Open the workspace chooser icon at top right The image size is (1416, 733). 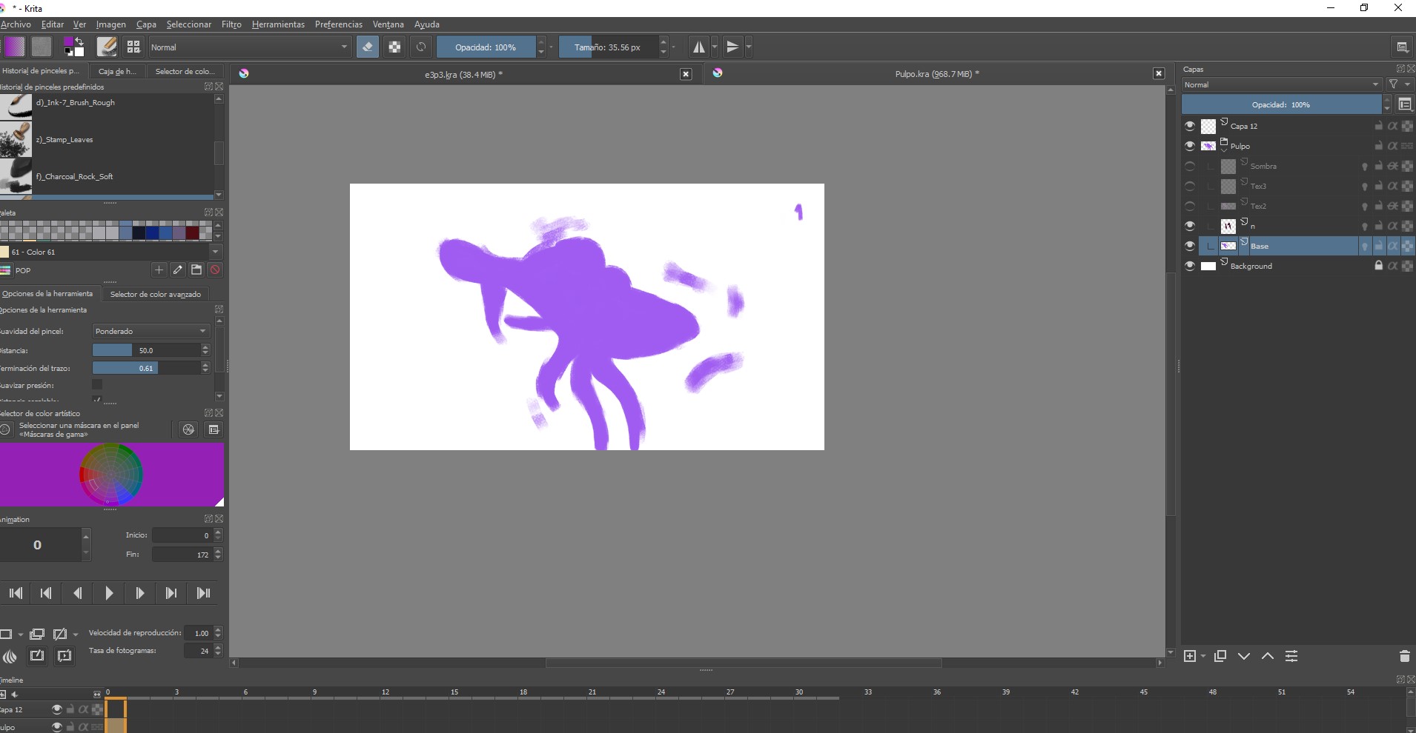tap(1402, 47)
